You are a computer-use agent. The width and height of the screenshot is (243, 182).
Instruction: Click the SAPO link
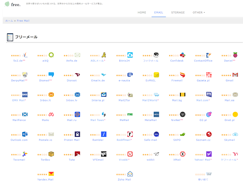pos(177,140)
